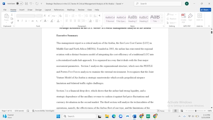Select Web Layout view icon in status bar

coord(182,111)
